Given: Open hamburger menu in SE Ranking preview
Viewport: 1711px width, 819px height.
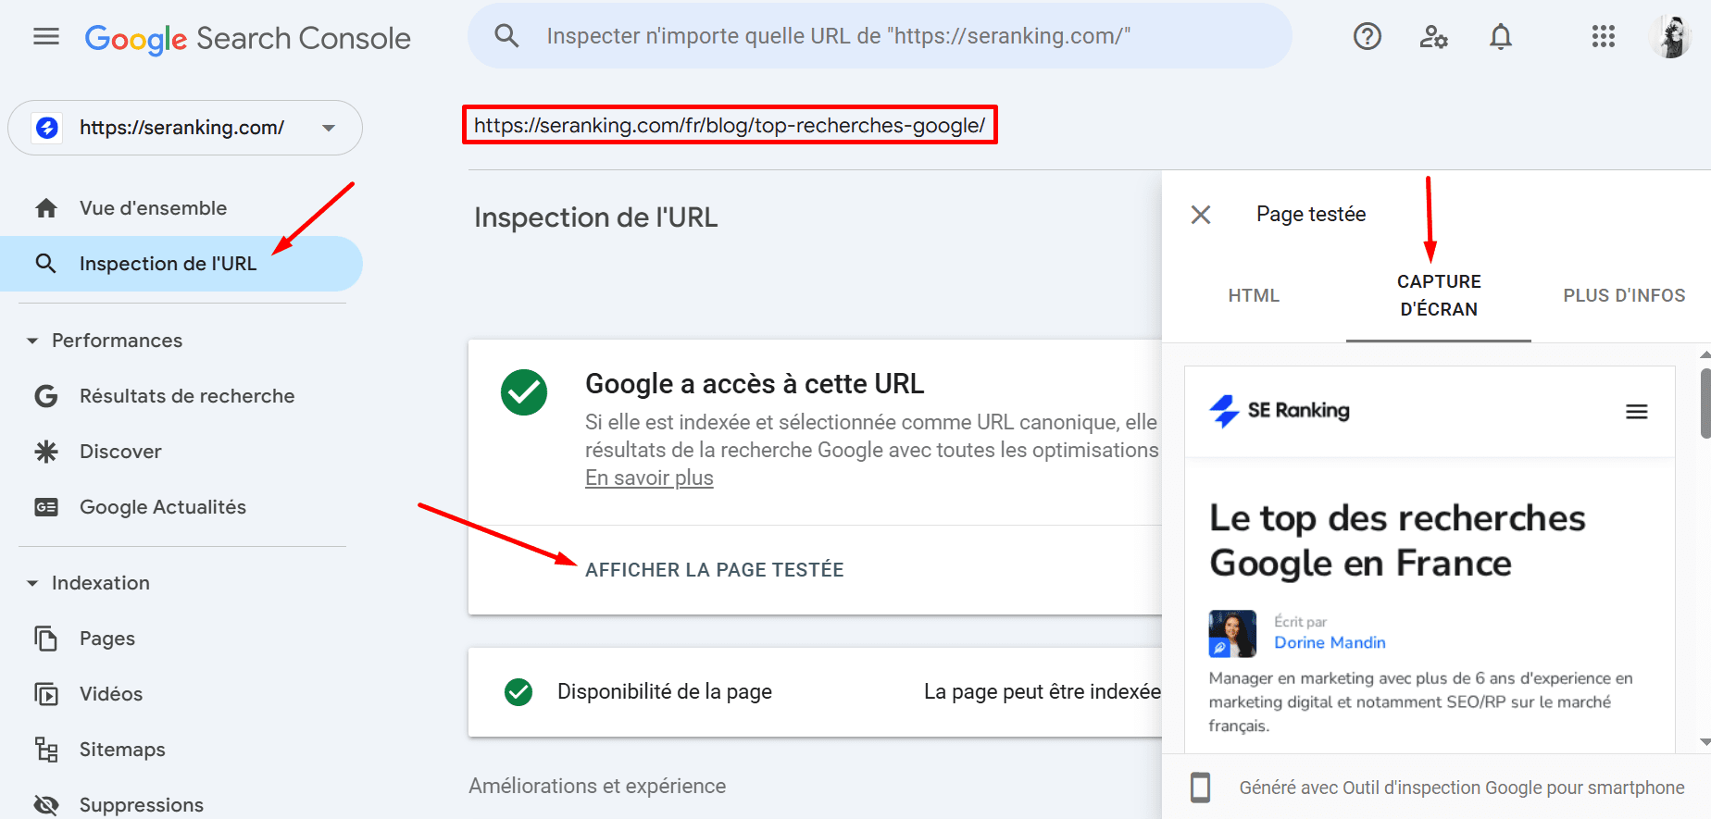Looking at the screenshot, I should [1637, 412].
